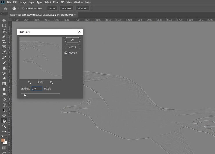Screen dimensions: 215x154
Task: Select the Zoom tool in toolbar
Action: coord(4,126)
